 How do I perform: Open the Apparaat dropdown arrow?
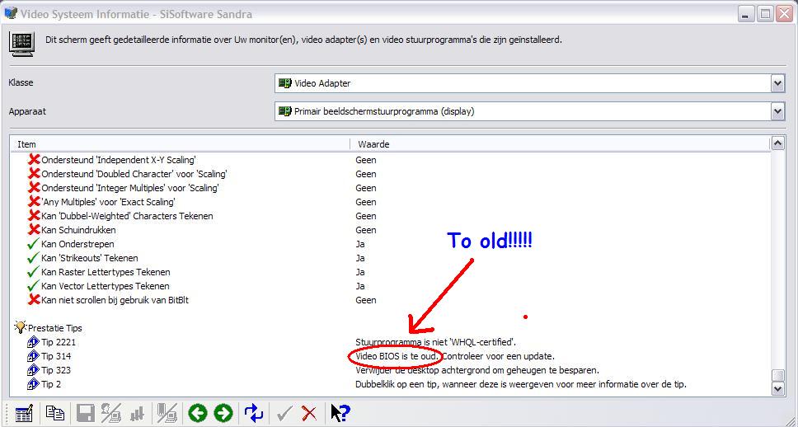click(x=777, y=111)
